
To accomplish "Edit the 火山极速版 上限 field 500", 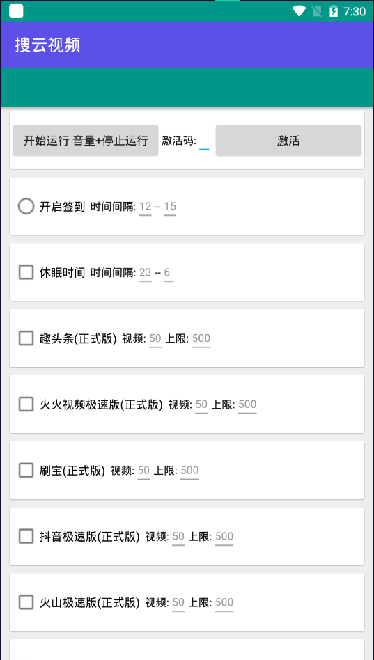I will pyautogui.click(x=224, y=603).
